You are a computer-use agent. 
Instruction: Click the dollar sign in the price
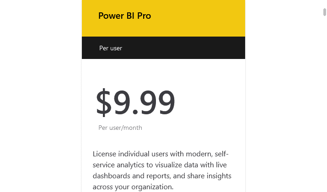point(104,102)
